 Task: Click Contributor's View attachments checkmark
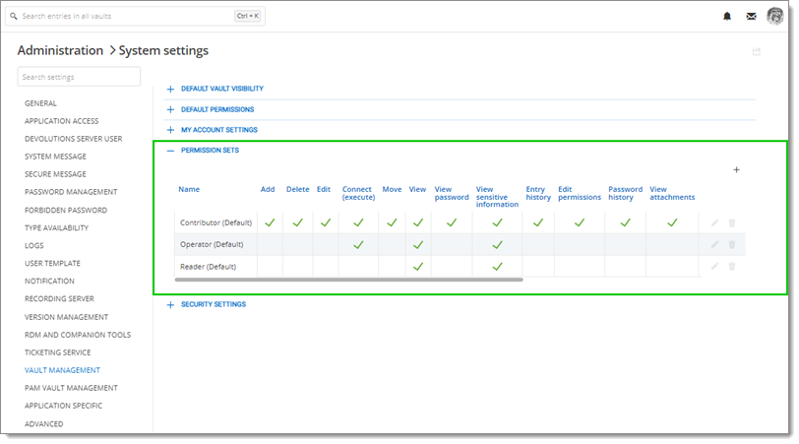672,222
